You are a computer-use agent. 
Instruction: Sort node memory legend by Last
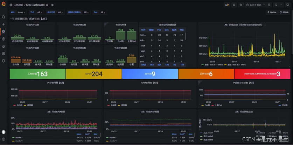click(x=183, y=134)
